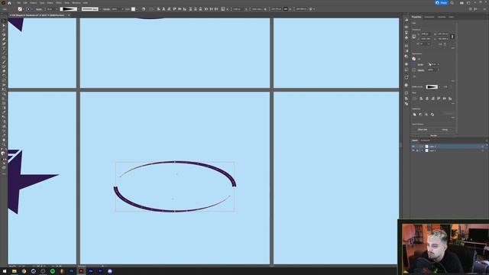Select the Selection tool in the toolbar
Image resolution: width=489 pixels, height=275 pixels.
4,21
